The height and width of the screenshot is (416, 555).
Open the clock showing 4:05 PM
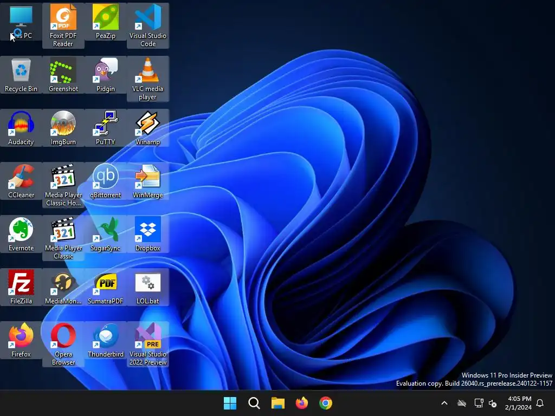coord(518,403)
